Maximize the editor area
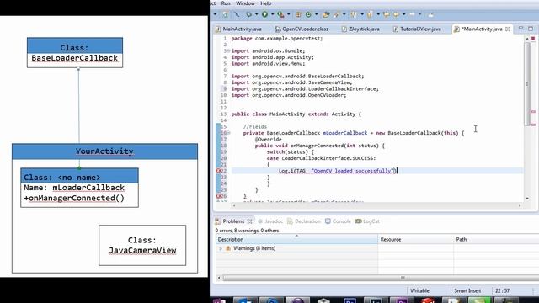 pos(531,29)
